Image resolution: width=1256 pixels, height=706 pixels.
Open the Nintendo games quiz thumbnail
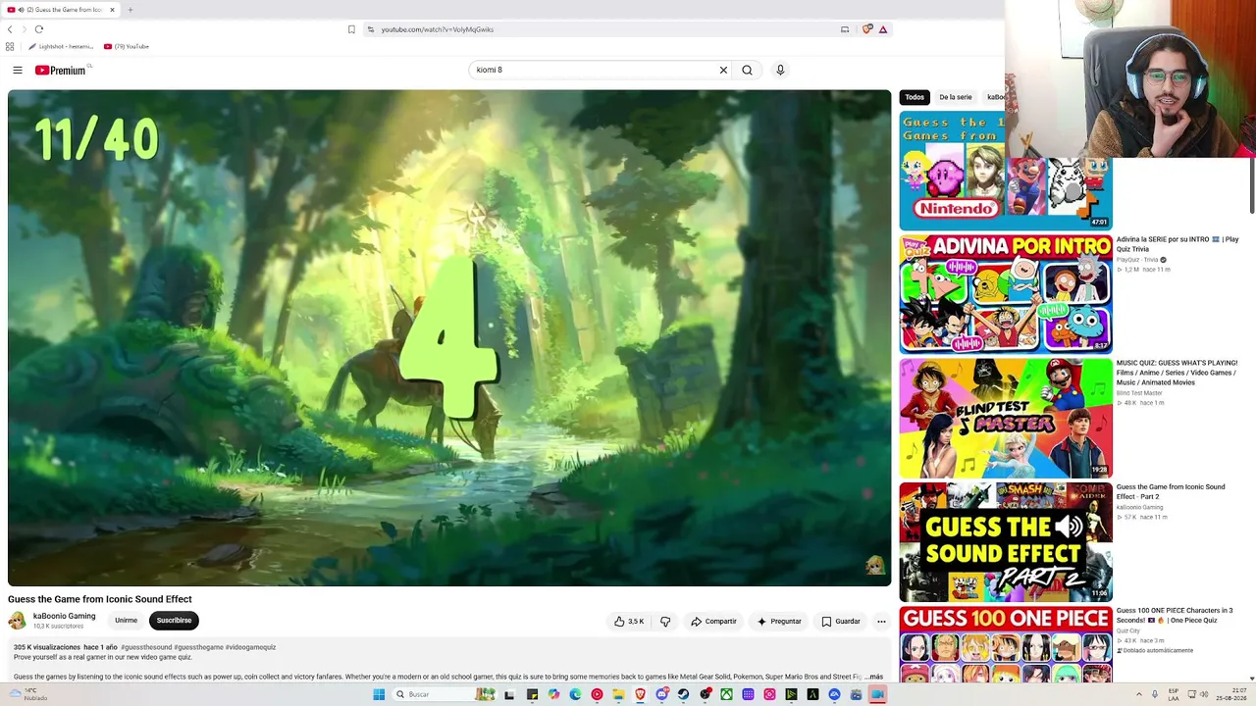1006,171
